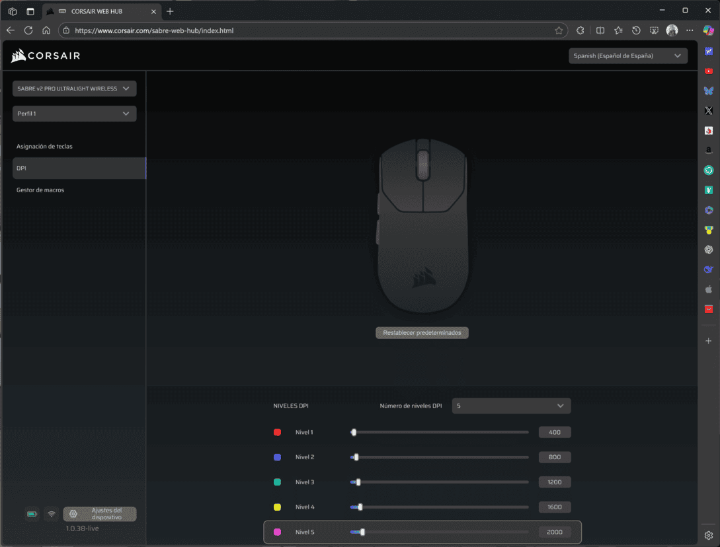Click the Nivel 3 DPI slider handle
Image resolution: width=720 pixels, height=547 pixels.
pyautogui.click(x=358, y=482)
